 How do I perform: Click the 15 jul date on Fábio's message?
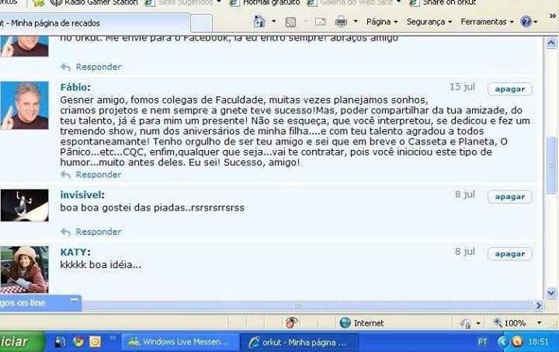(462, 87)
